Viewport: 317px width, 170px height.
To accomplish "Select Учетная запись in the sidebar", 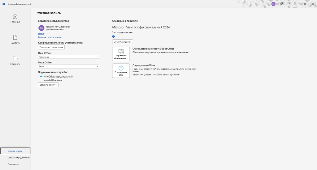I will (15, 151).
